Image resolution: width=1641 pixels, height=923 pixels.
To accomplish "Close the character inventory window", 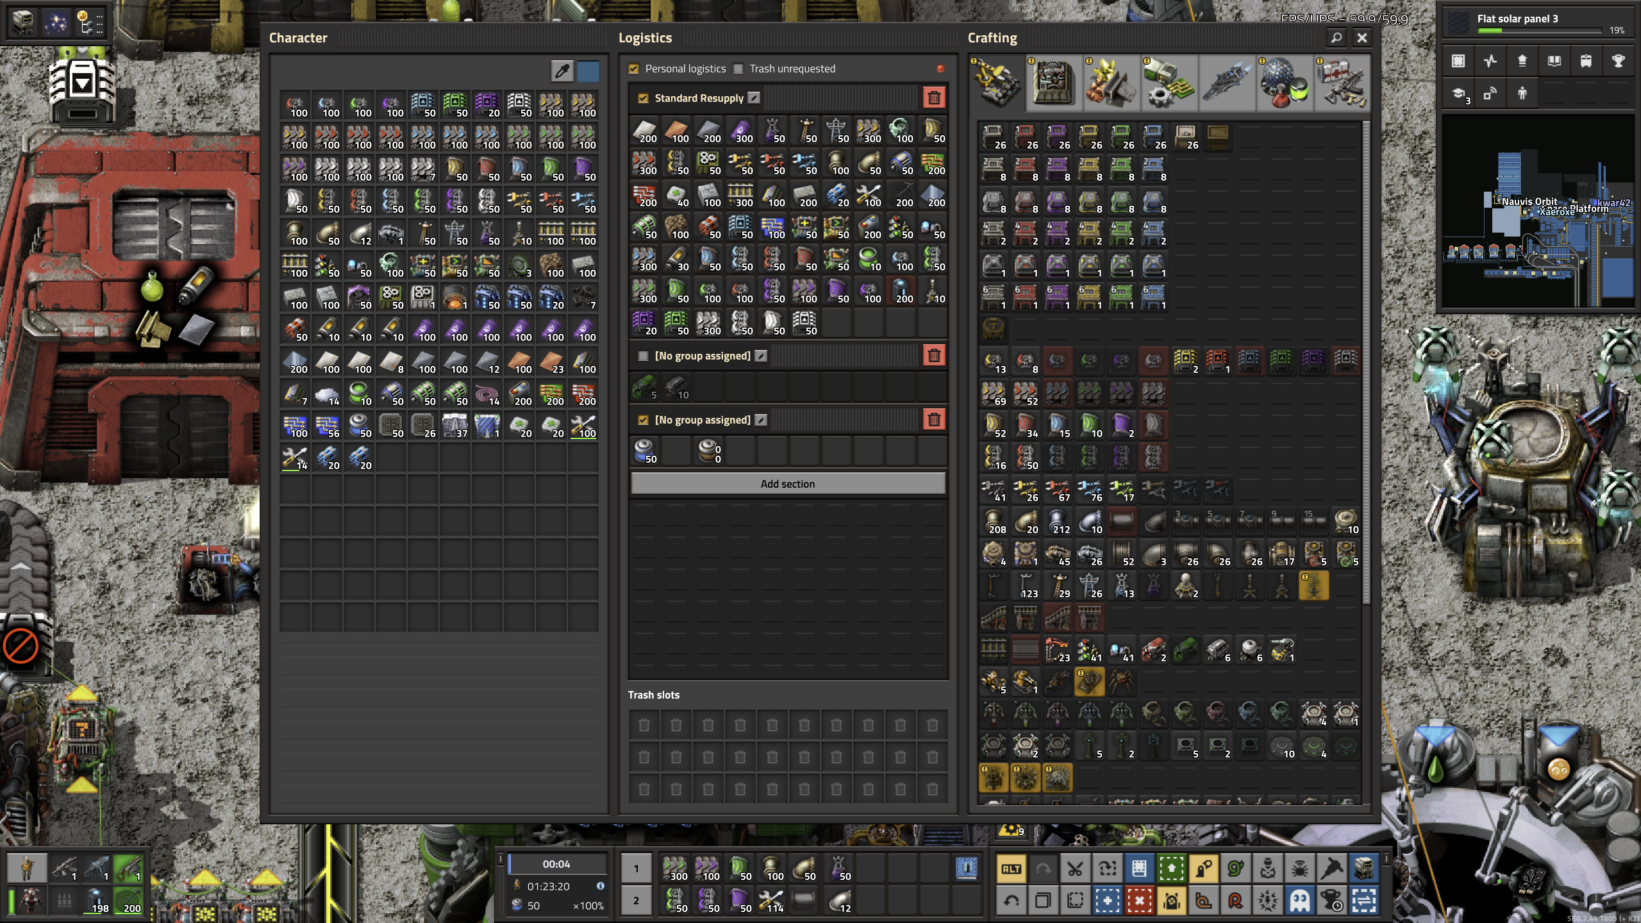I will coord(1362,38).
